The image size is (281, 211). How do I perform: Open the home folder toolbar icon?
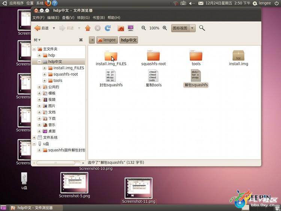tap(121, 28)
